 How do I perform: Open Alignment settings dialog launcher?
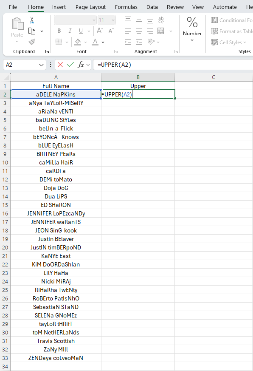[x=176, y=51]
